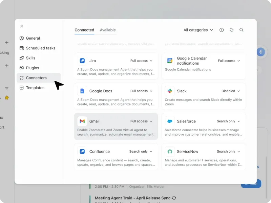Click the star icon in background sidebar
Screen dimensions: 271x203
coord(7,97)
